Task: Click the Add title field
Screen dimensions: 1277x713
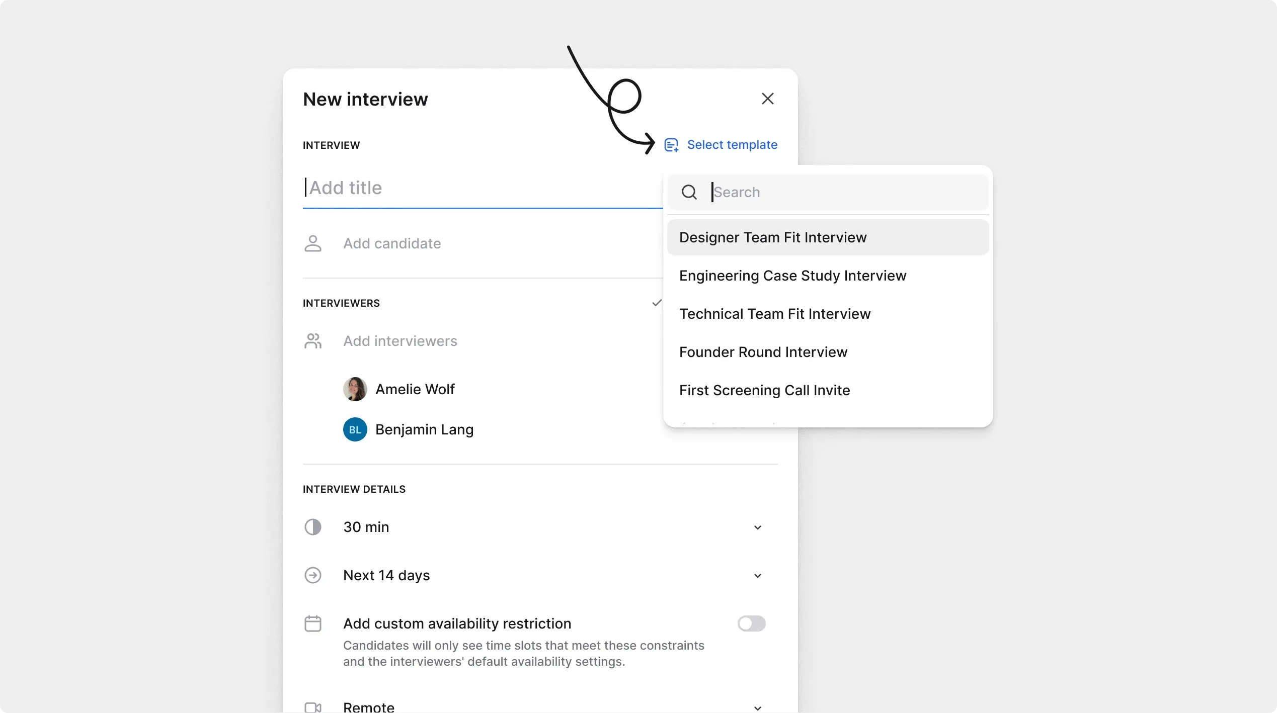Action: tap(483, 188)
